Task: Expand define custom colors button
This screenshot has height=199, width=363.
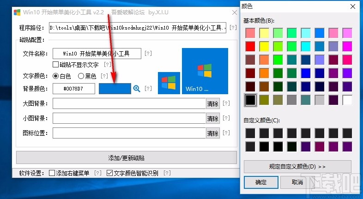Action: [x=297, y=166]
